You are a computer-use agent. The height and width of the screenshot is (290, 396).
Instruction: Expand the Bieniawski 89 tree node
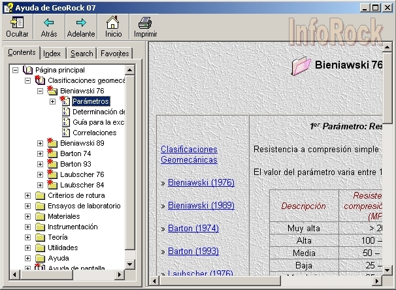coord(41,143)
